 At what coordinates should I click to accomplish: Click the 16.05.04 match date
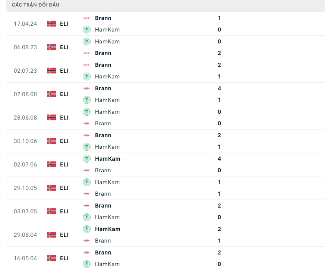coord(25,258)
